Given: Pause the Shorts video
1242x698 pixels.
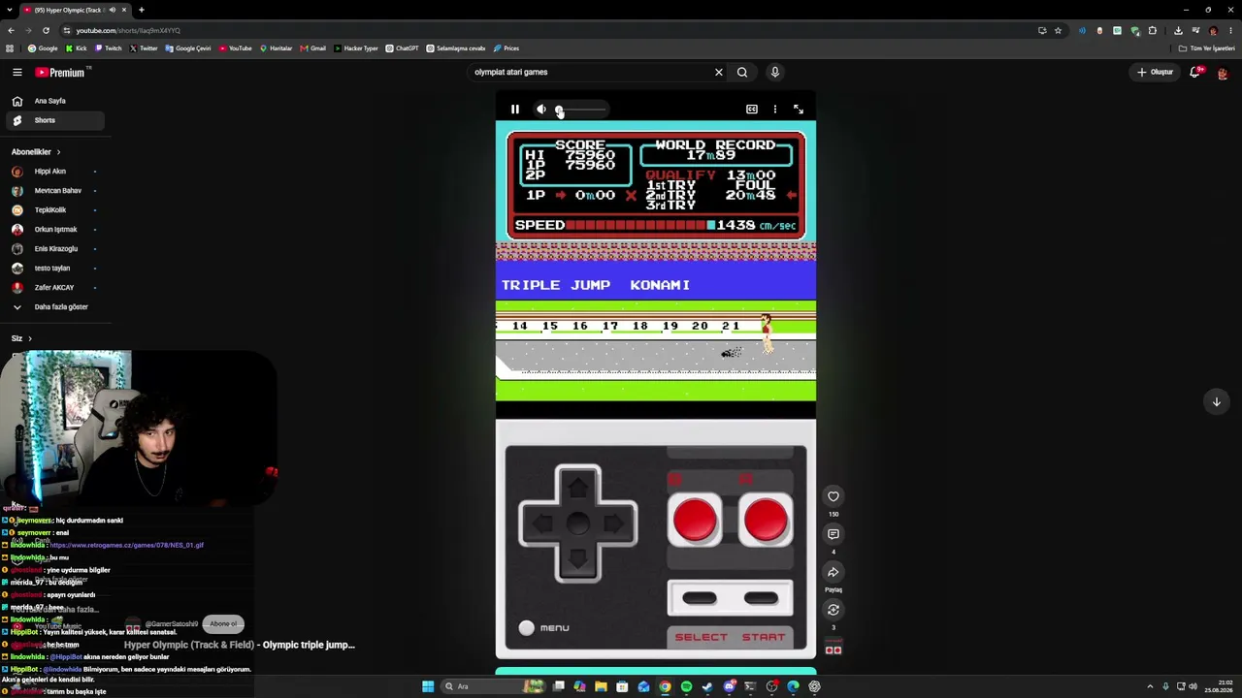Looking at the screenshot, I should click(x=515, y=110).
